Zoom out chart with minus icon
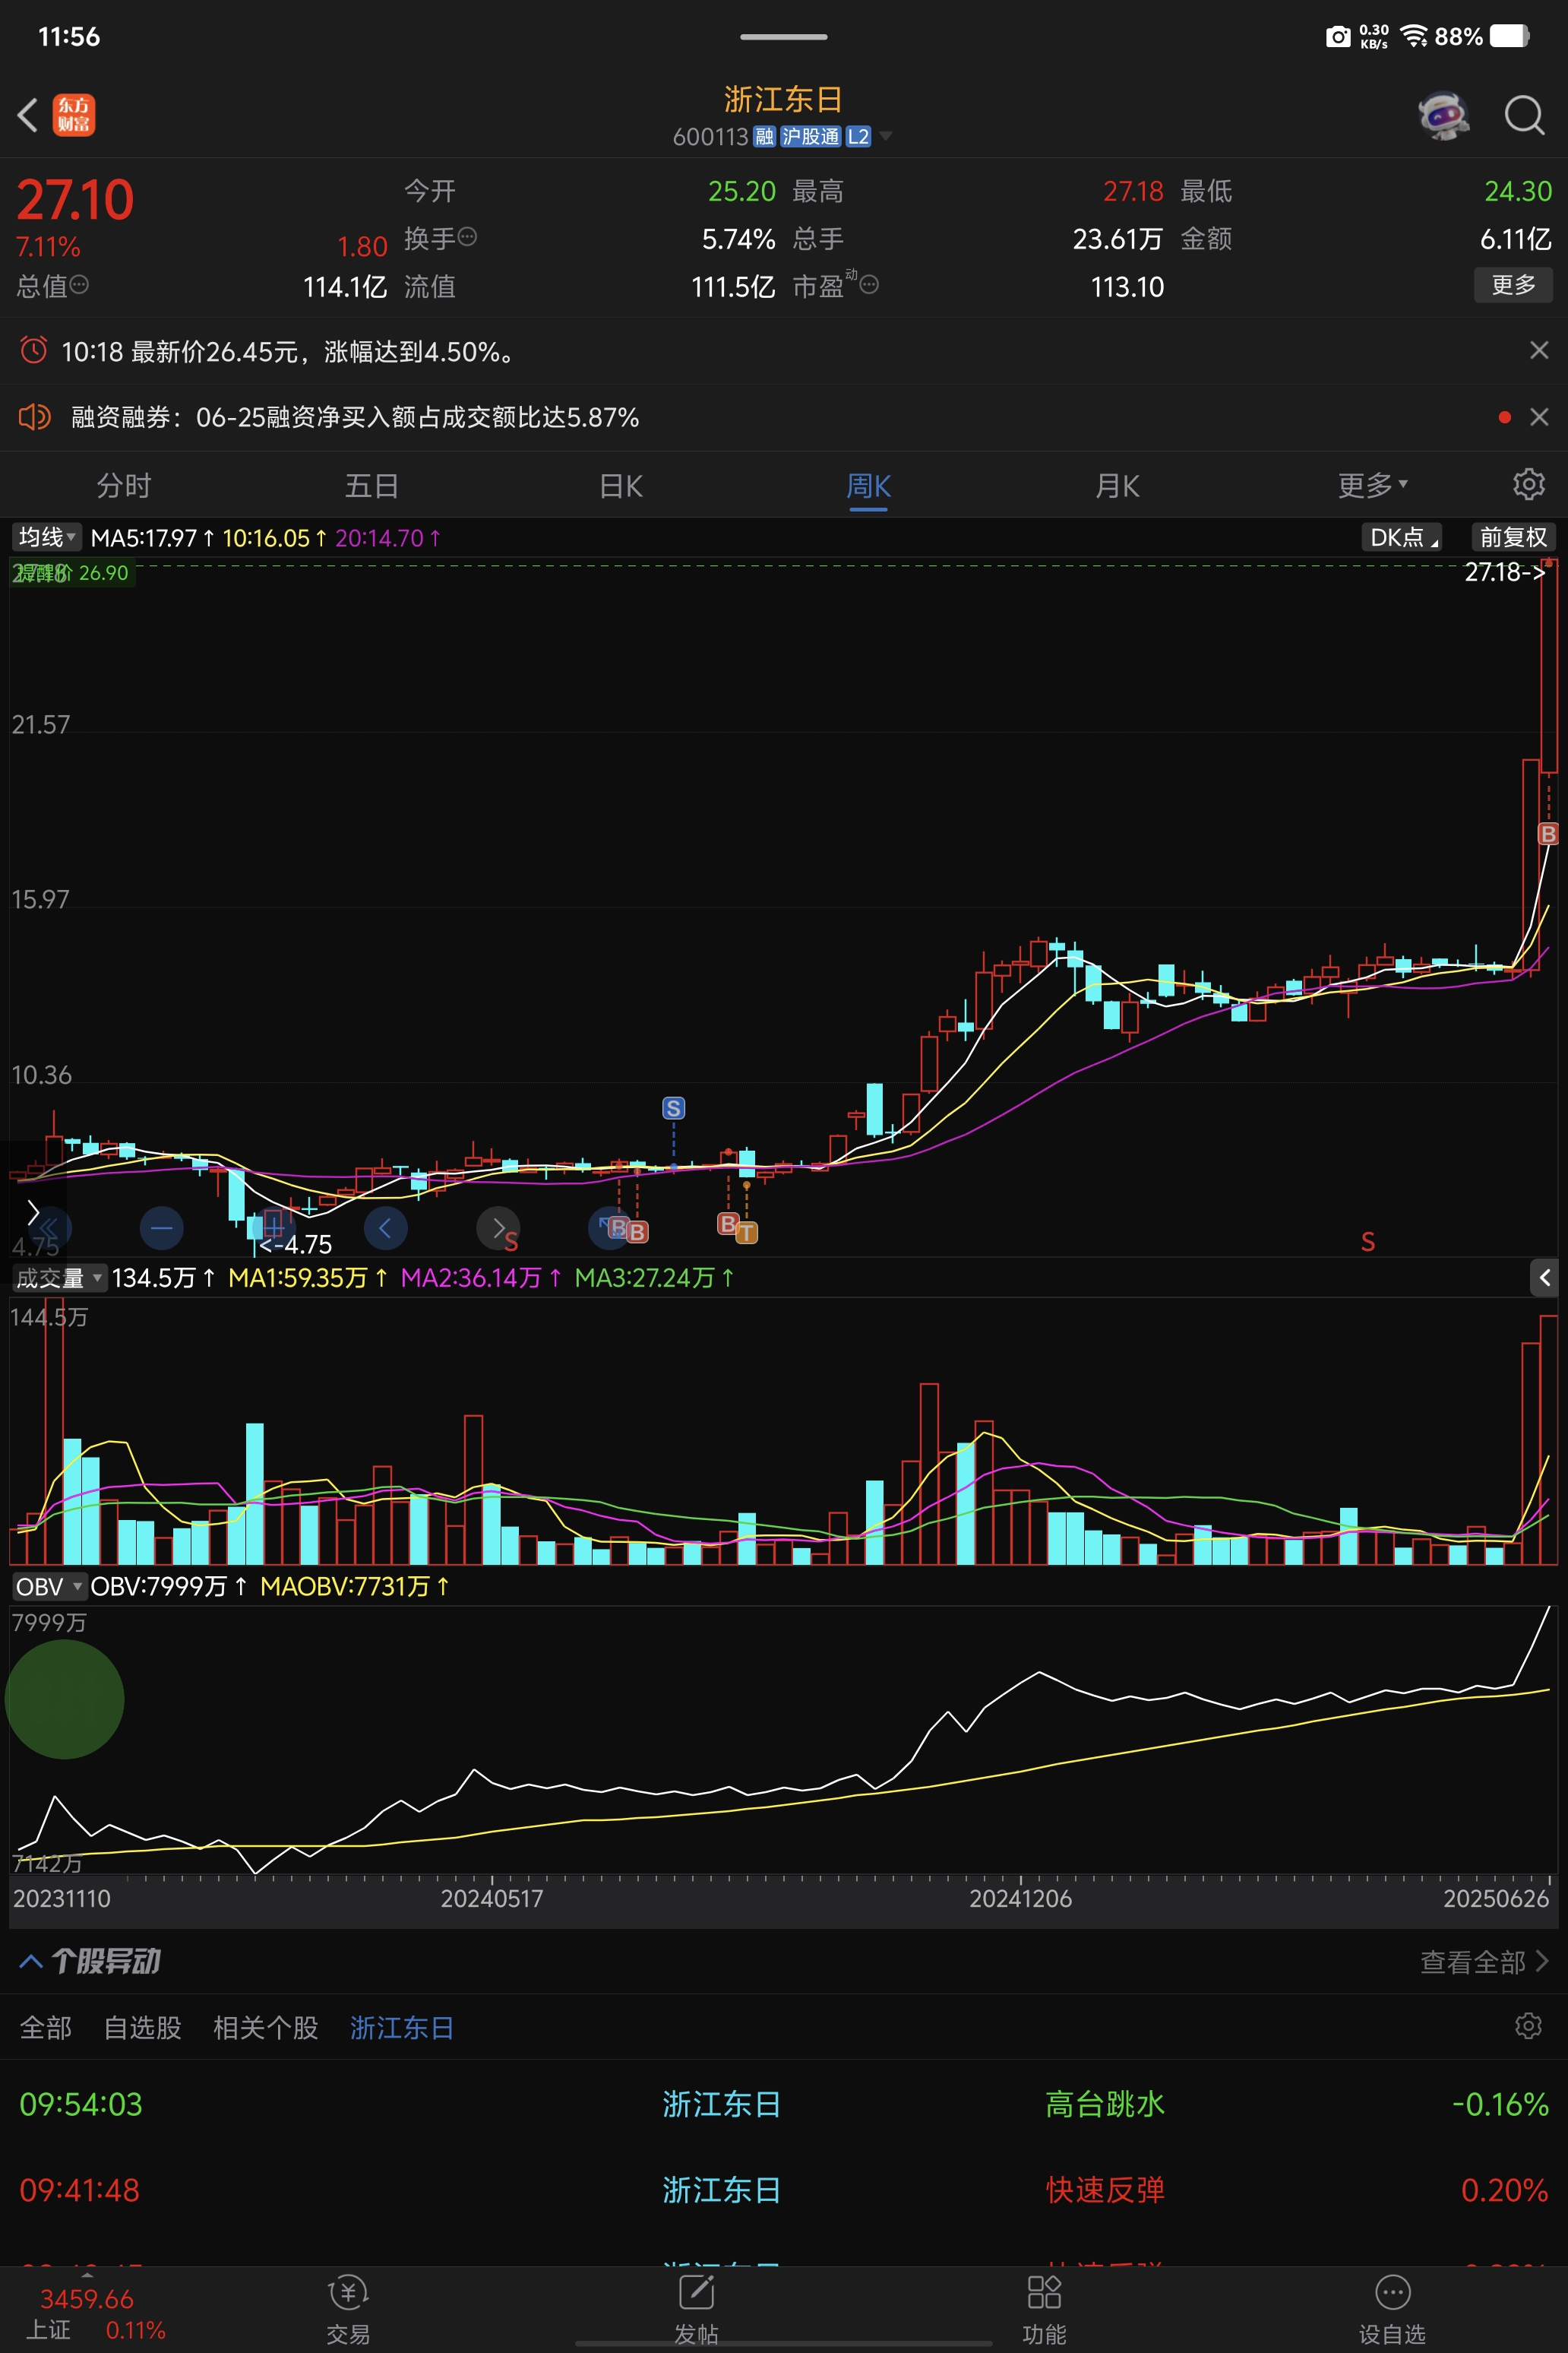Viewport: 1568px width, 2353px height. (x=162, y=1227)
